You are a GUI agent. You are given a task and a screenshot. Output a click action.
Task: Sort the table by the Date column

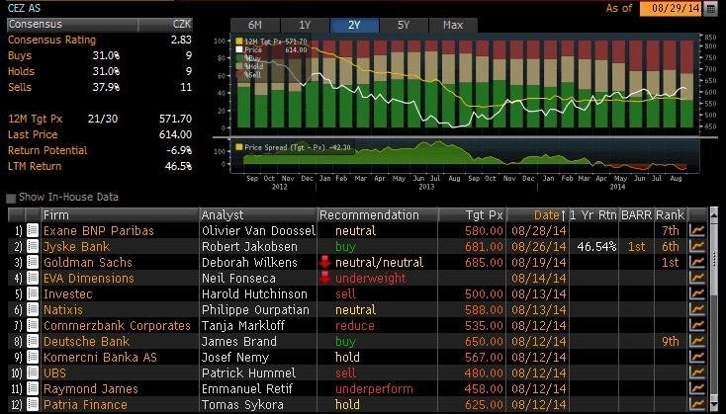(537, 214)
